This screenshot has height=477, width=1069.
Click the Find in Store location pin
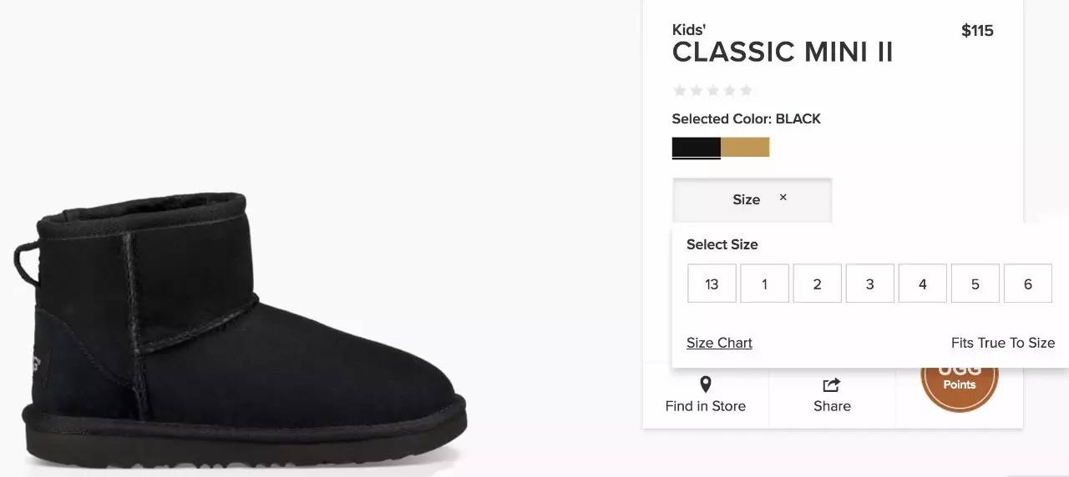(706, 384)
